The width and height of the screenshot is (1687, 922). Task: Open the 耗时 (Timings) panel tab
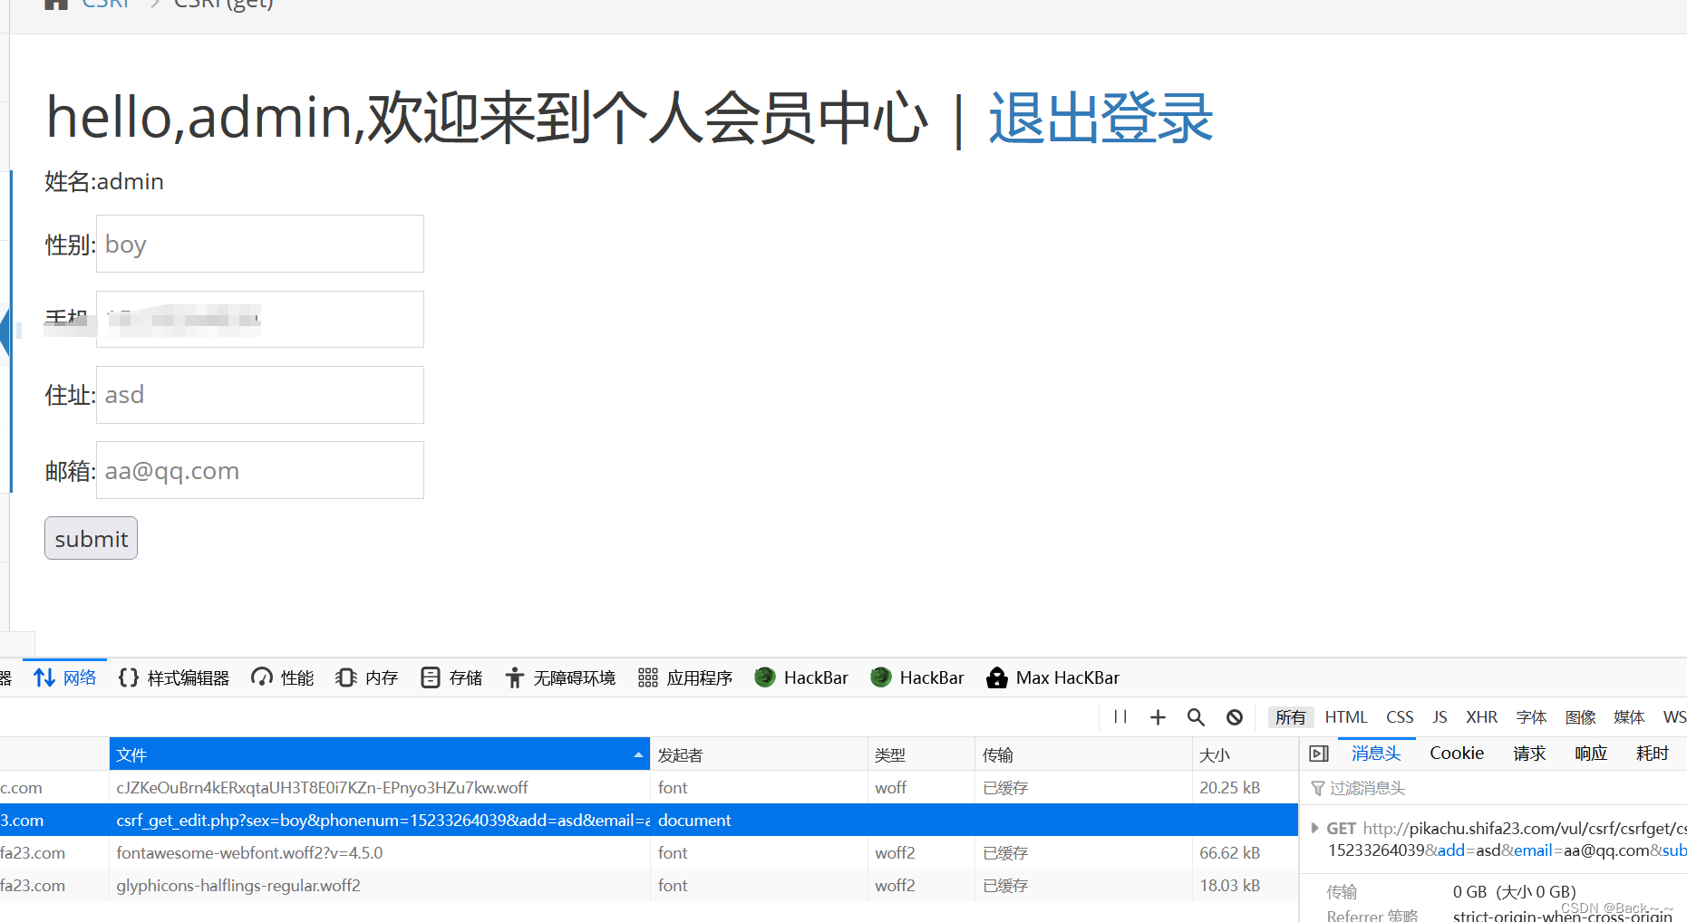(x=1653, y=753)
